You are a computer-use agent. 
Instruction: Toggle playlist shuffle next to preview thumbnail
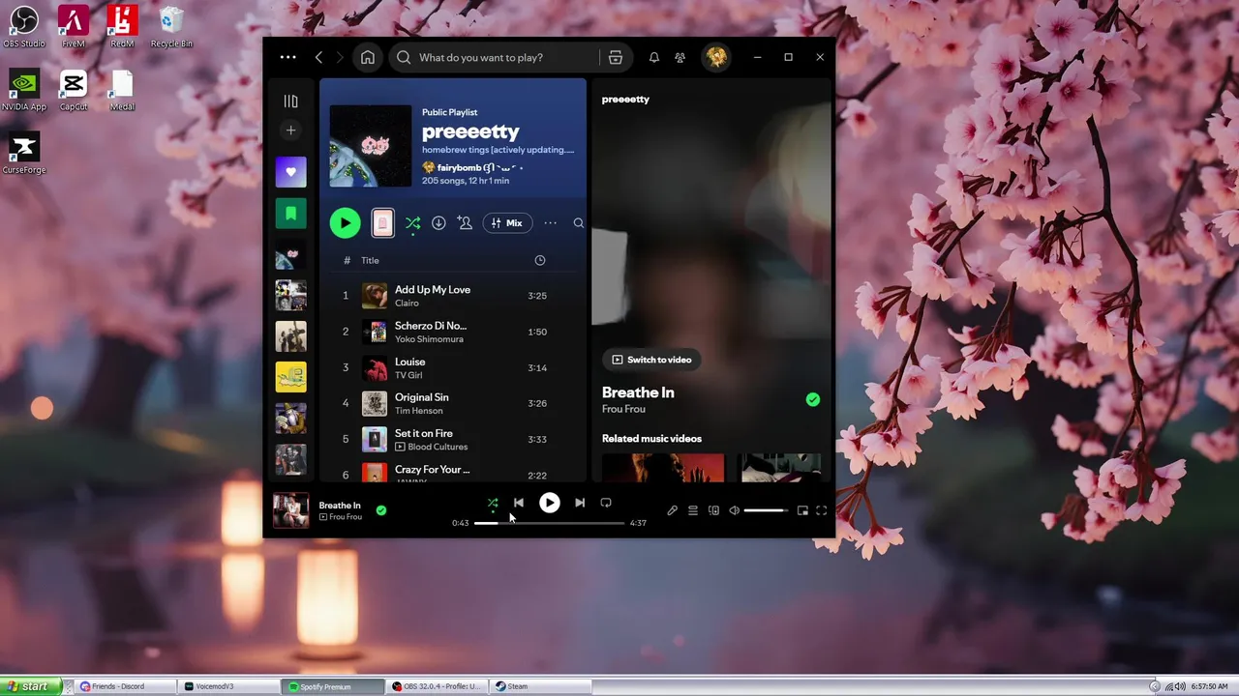pos(412,223)
